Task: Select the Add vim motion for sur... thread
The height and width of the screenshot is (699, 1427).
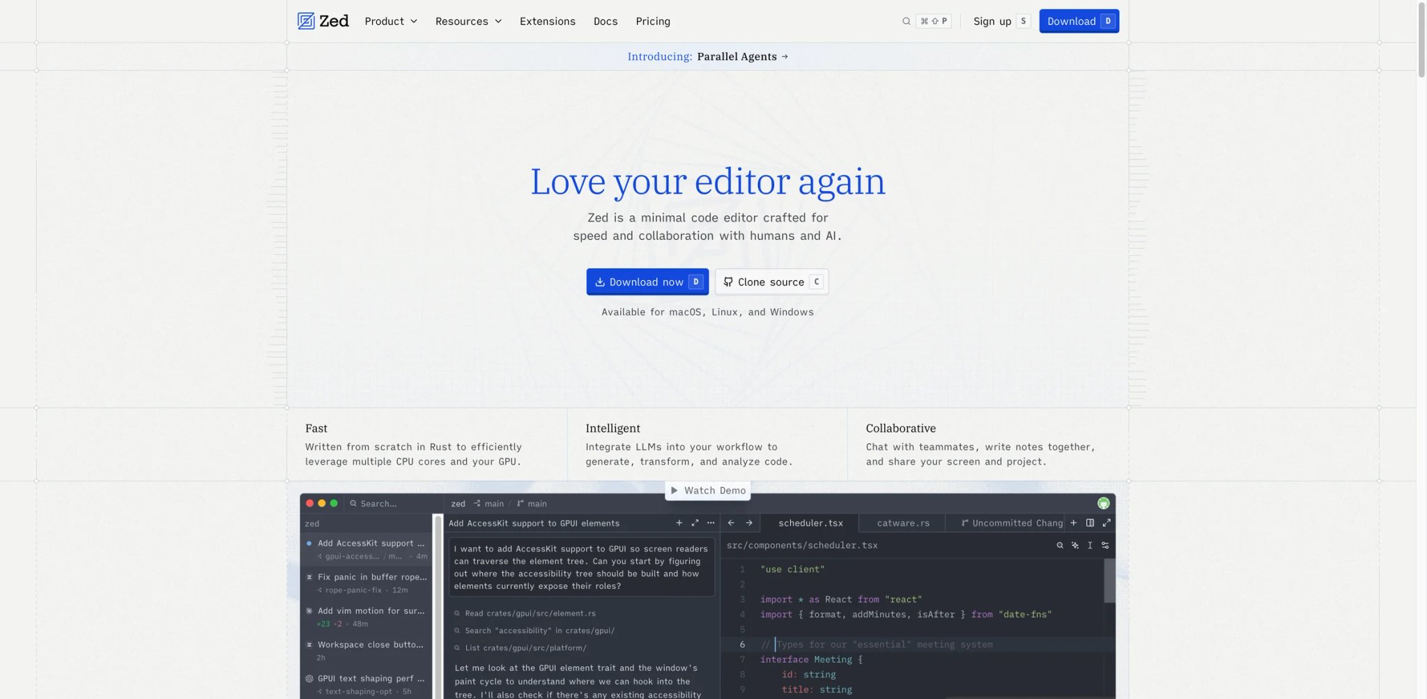Action: 367,617
